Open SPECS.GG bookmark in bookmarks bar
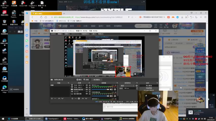The height and width of the screenshot is (121, 216). pos(61,21)
